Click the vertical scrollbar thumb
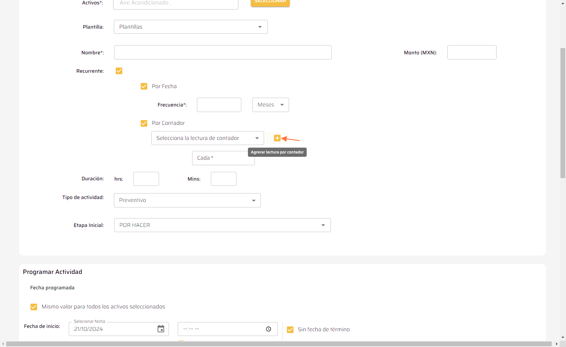Screen dimensions: 566x347 point(563,113)
